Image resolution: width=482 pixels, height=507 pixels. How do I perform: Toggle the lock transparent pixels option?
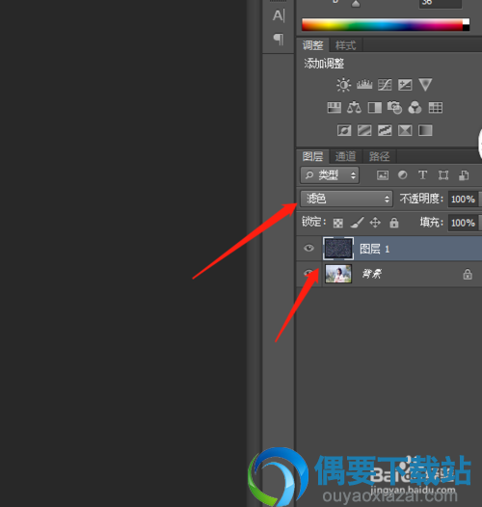click(x=338, y=223)
